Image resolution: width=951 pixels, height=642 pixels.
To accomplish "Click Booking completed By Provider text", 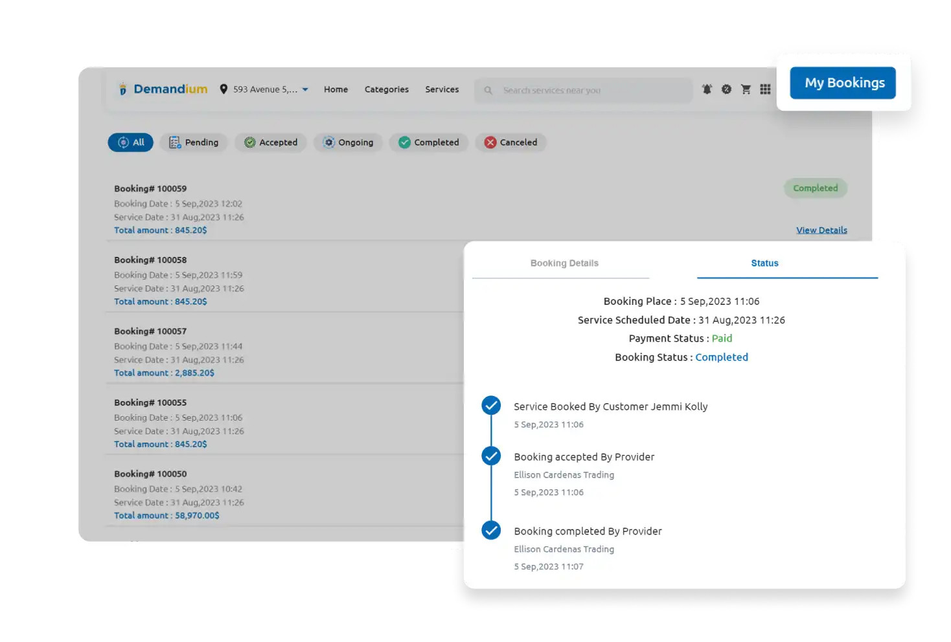I will tap(588, 531).
